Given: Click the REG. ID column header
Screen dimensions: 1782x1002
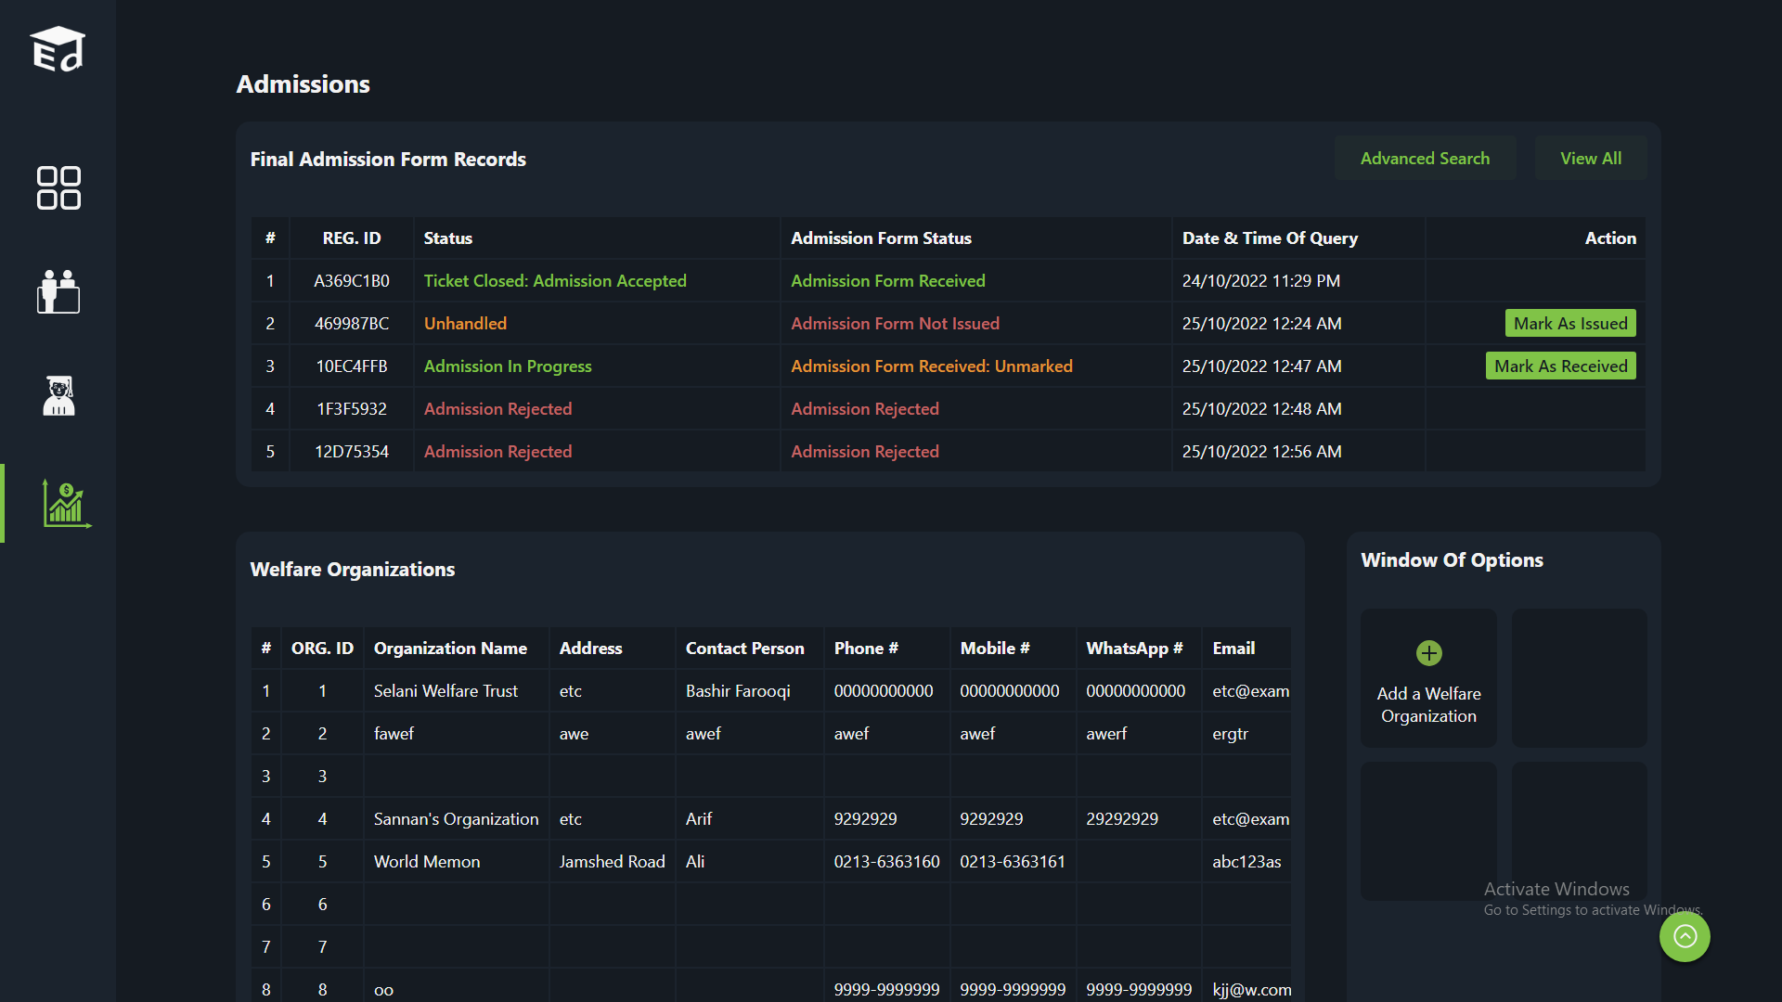Looking at the screenshot, I should click(x=352, y=238).
